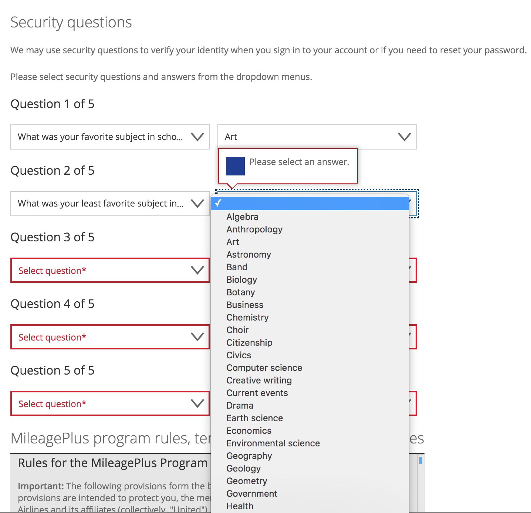Select the blank checked option at top
The height and width of the screenshot is (513, 531).
tap(310, 203)
